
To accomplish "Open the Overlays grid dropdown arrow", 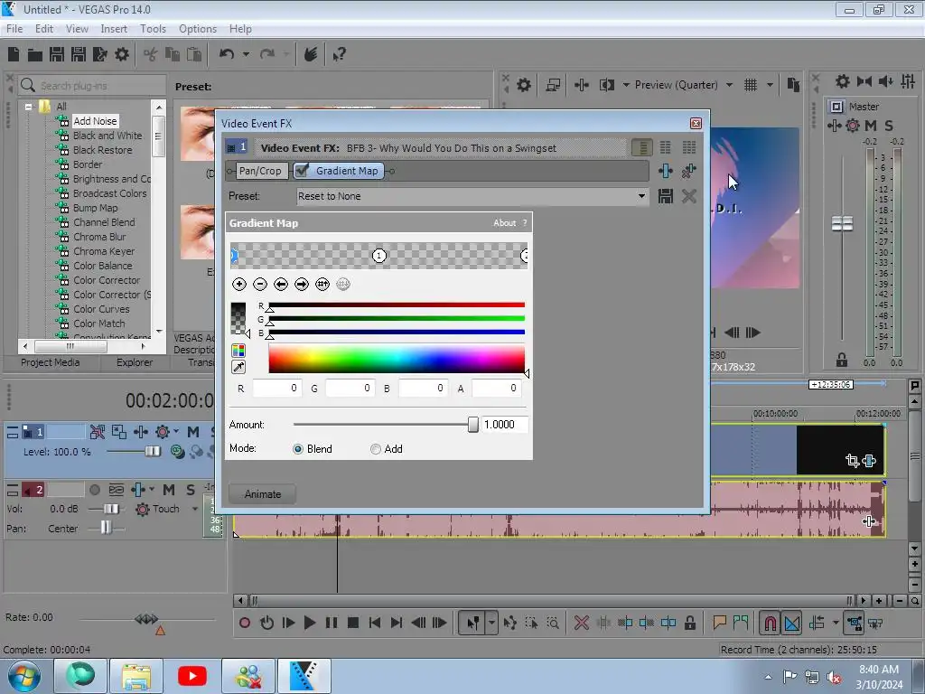I will coord(770,85).
